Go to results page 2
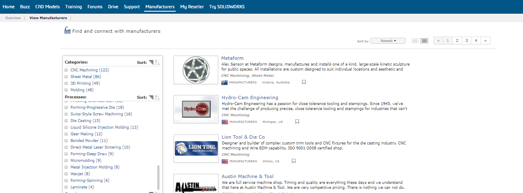 457,41
